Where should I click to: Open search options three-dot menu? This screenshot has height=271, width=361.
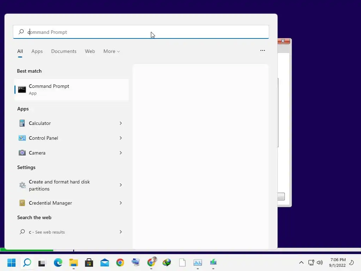262,50
